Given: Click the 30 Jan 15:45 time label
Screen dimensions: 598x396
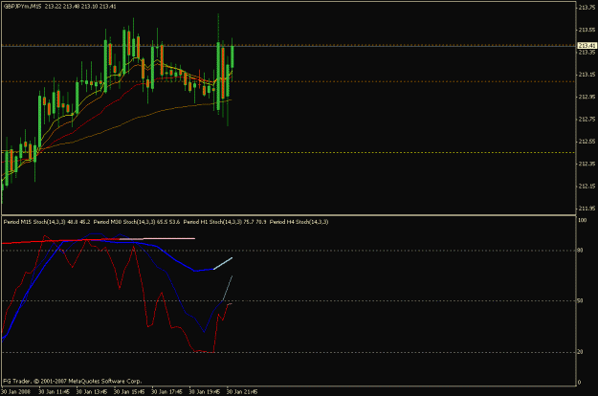Looking at the screenshot, I should [x=129, y=392].
